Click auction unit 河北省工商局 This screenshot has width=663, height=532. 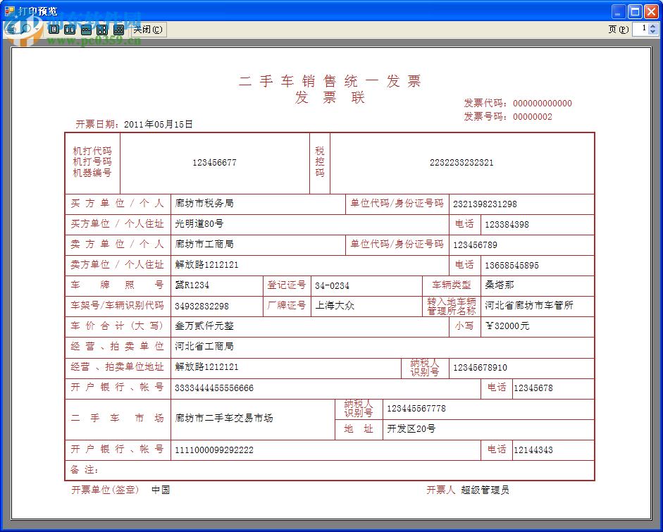coord(204,347)
